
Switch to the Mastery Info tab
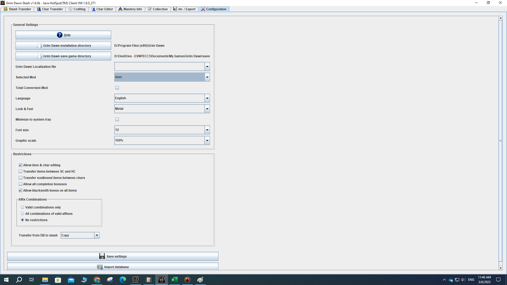pyautogui.click(x=130, y=9)
